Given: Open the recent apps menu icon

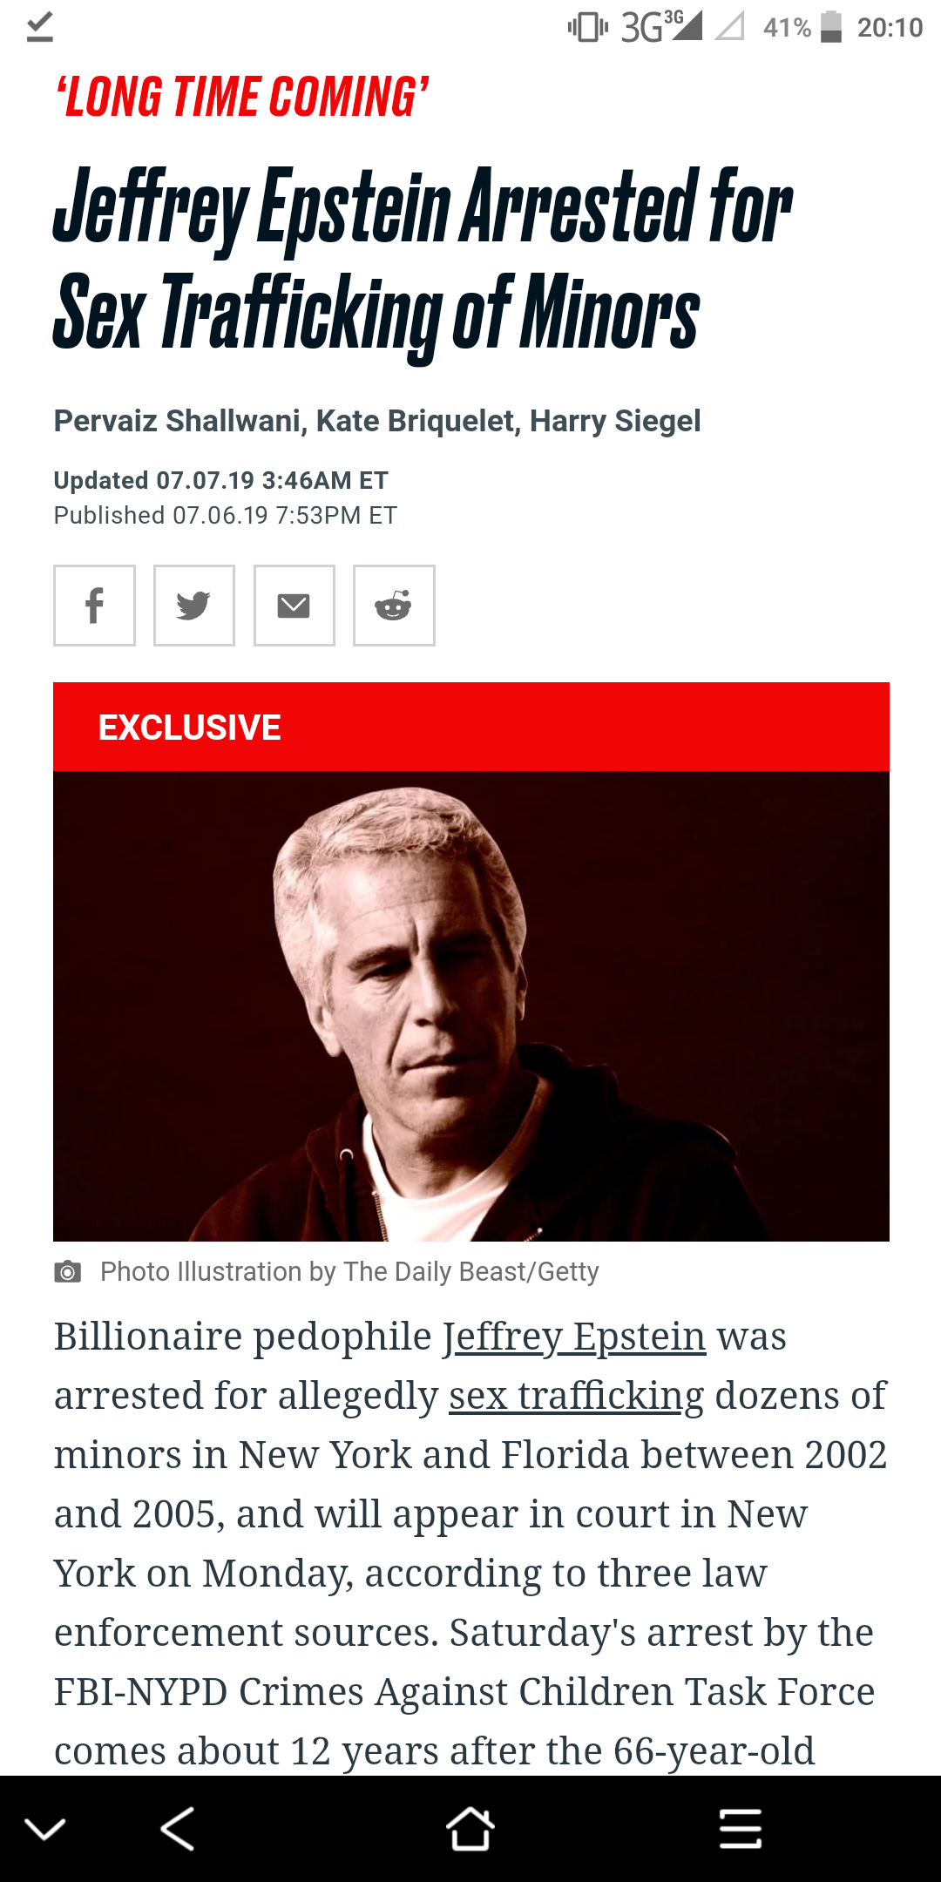Looking at the screenshot, I should coord(741,1828).
